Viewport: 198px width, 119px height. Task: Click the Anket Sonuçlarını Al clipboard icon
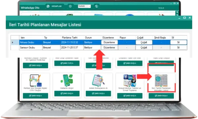pos(98,80)
